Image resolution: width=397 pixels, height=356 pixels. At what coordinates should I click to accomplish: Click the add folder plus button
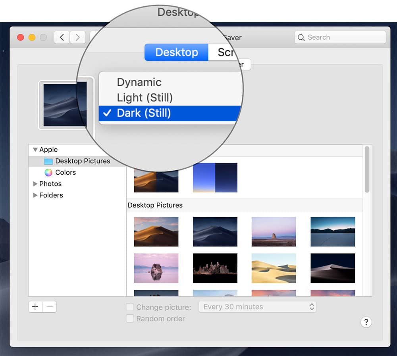(35, 306)
